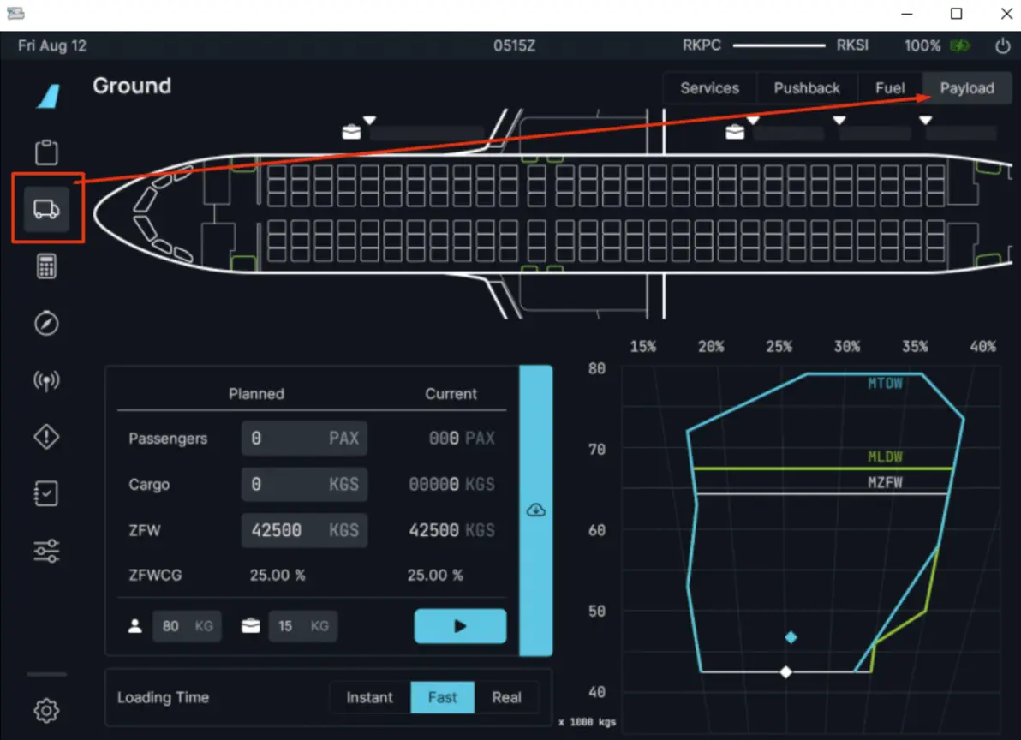1021x740 pixels.
Task: Start boarding with the play button
Action: [460, 626]
